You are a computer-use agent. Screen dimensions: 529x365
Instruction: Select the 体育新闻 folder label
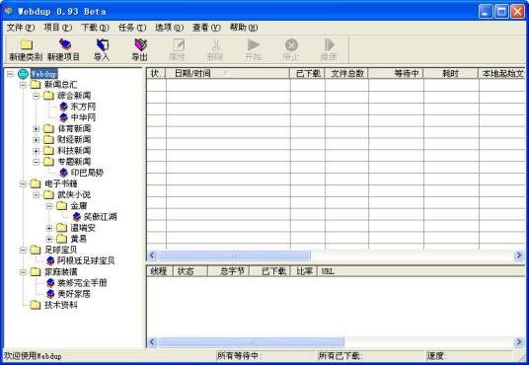click(x=74, y=128)
